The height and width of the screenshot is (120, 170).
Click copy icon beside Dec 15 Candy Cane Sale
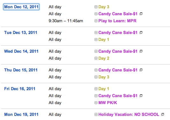[x=141, y=70]
